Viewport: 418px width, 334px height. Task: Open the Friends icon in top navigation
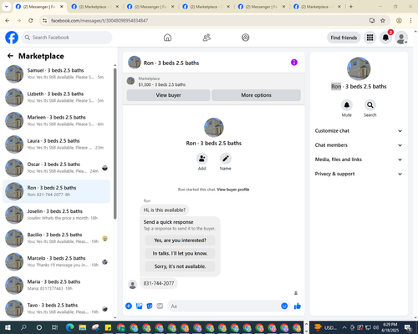[x=206, y=38]
